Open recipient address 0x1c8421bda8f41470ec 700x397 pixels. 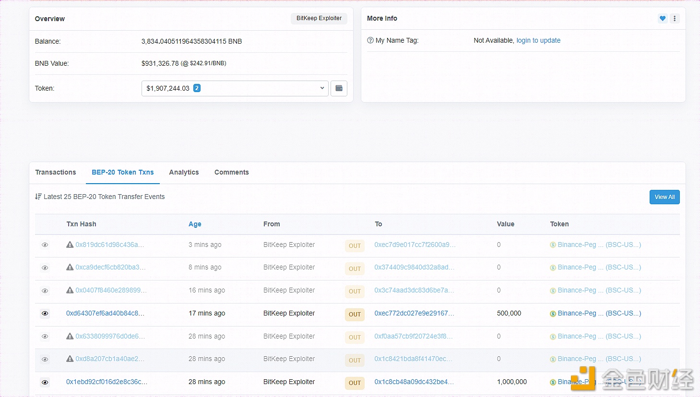click(413, 359)
